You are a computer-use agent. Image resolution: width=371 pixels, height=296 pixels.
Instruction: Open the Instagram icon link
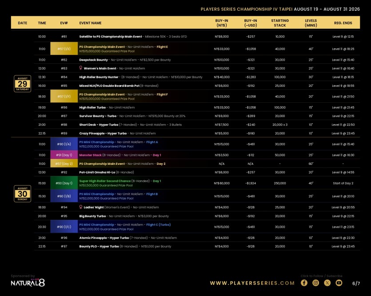pos(315,283)
